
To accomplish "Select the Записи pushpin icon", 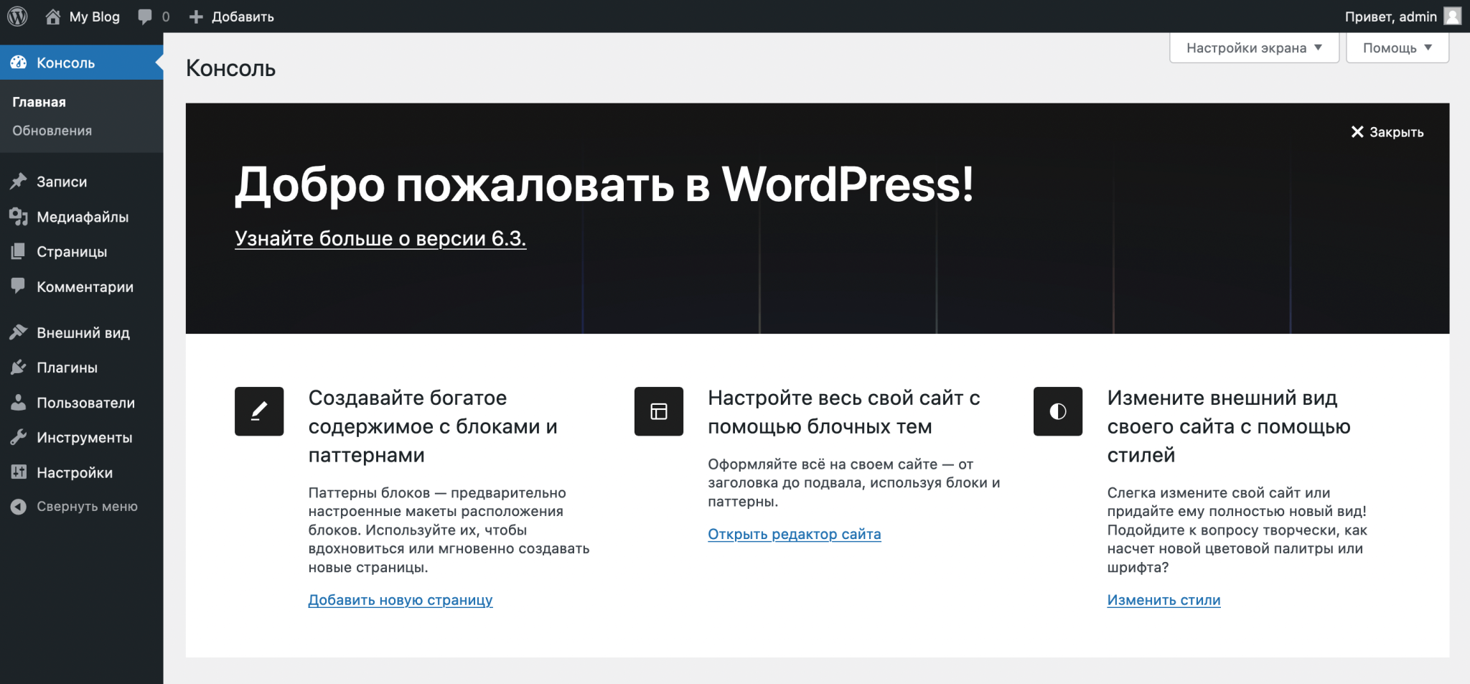I will (19, 181).
